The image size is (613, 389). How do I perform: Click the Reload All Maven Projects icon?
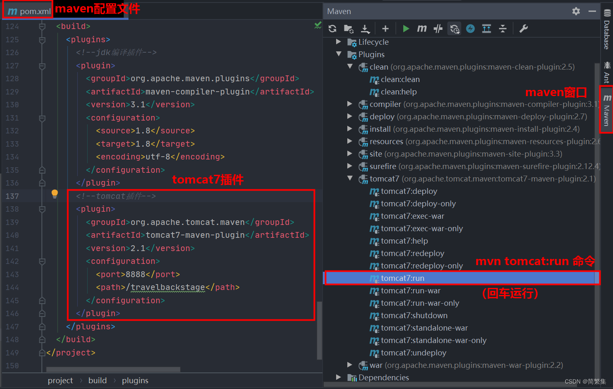click(x=332, y=29)
